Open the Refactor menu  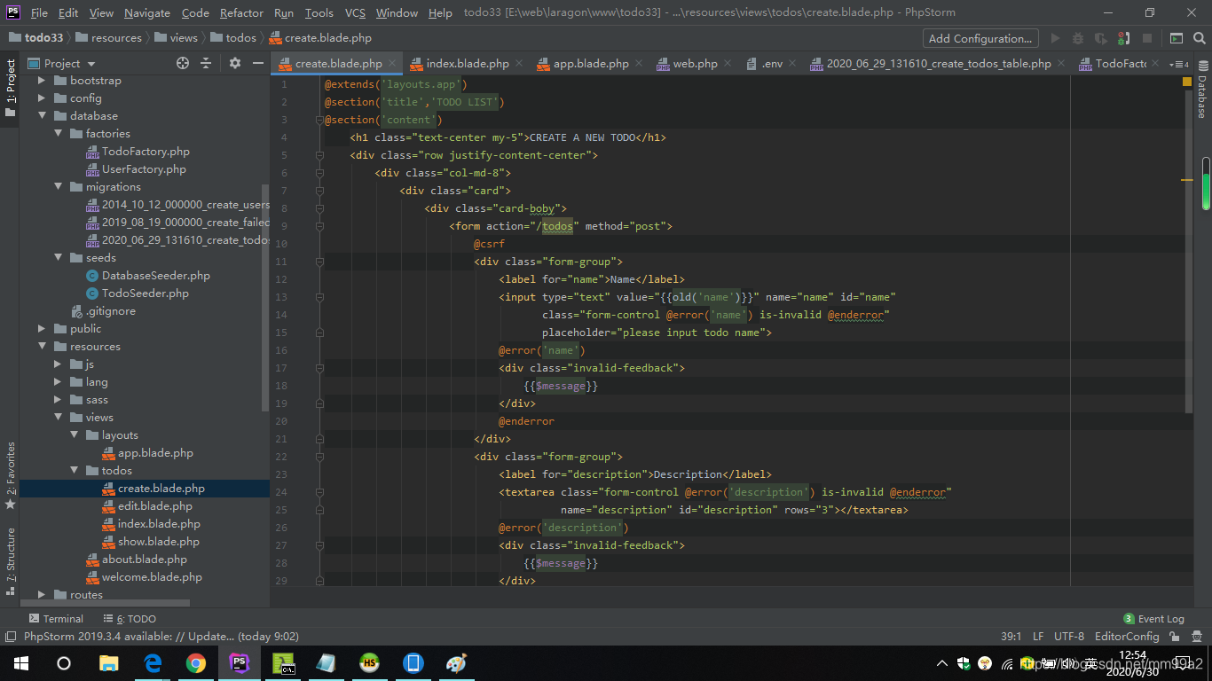pyautogui.click(x=241, y=13)
